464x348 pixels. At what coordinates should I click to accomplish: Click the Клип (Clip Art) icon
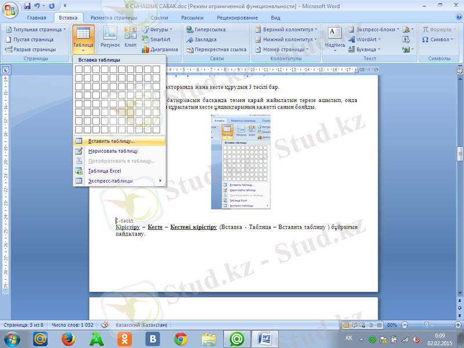click(130, 38)
